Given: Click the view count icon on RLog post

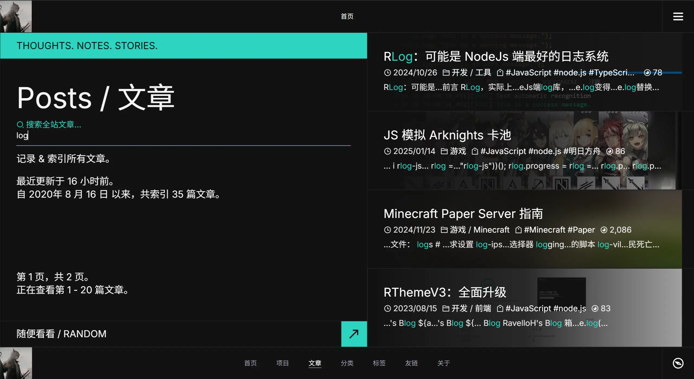Looking at the screenshot, I should [647, 73].
